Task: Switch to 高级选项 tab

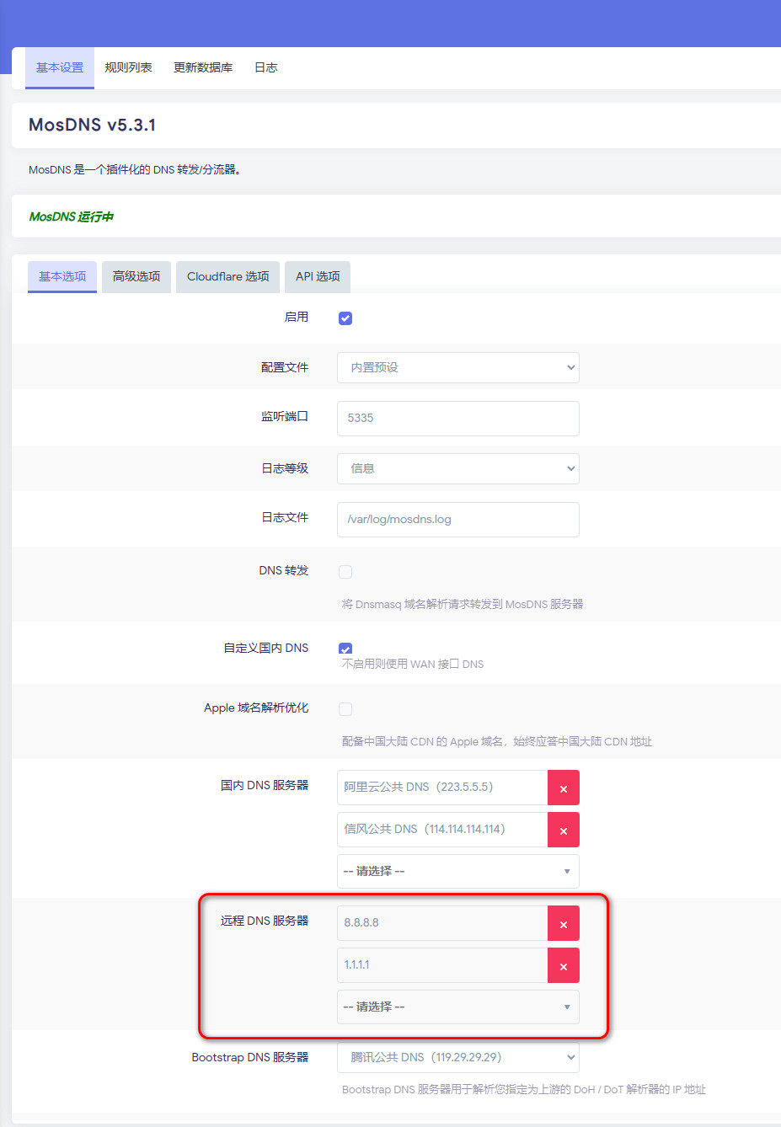Action: 136,276
